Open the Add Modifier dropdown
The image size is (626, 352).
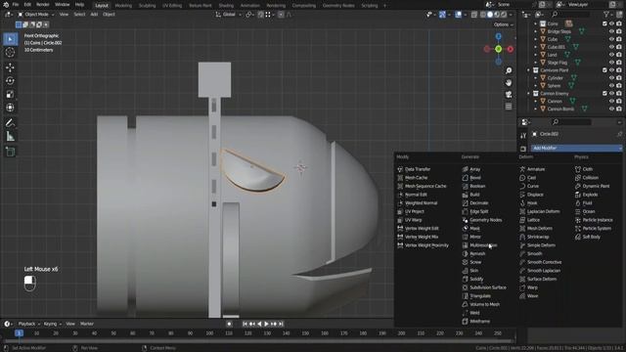coord(576,148)
